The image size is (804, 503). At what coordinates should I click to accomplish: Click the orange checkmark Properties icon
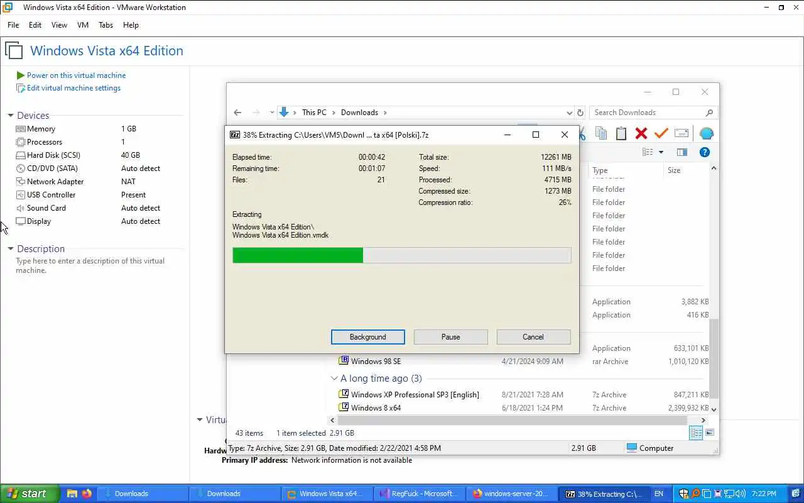(661, 133)
